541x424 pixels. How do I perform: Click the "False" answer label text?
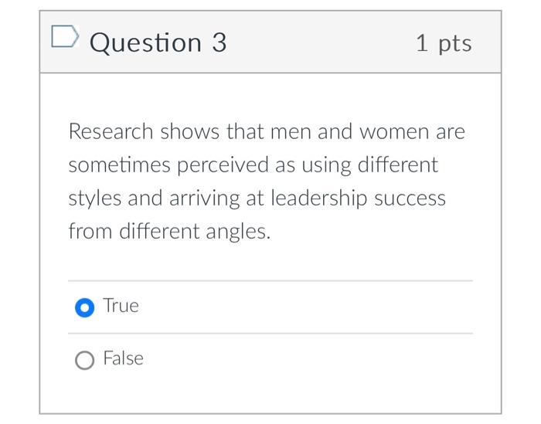tap(124, 358)
